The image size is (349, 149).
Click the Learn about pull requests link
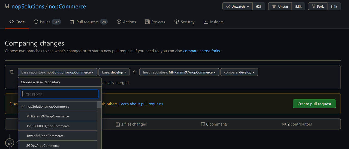[141, 104]
